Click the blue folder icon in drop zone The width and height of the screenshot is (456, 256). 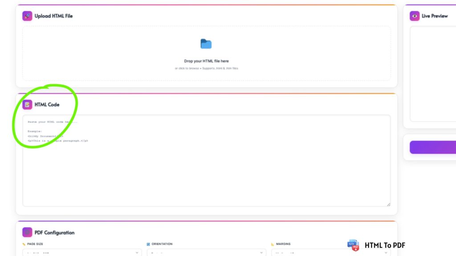click(x=206, y=44)
